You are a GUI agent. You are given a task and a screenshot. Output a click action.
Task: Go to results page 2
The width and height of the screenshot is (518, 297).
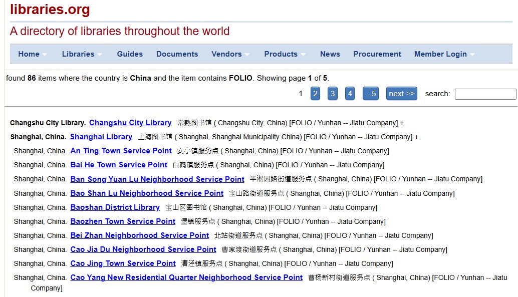click(315, 94)
